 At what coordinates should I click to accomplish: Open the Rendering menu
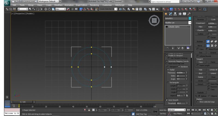[94, 5]
